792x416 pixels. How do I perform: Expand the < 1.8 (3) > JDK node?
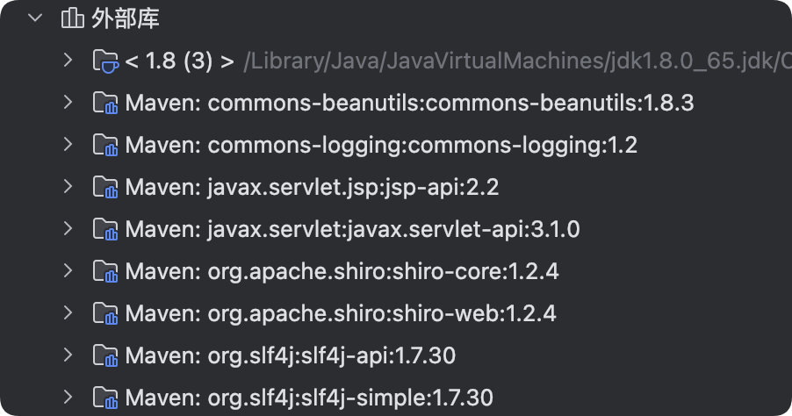(x=68, y=61)
